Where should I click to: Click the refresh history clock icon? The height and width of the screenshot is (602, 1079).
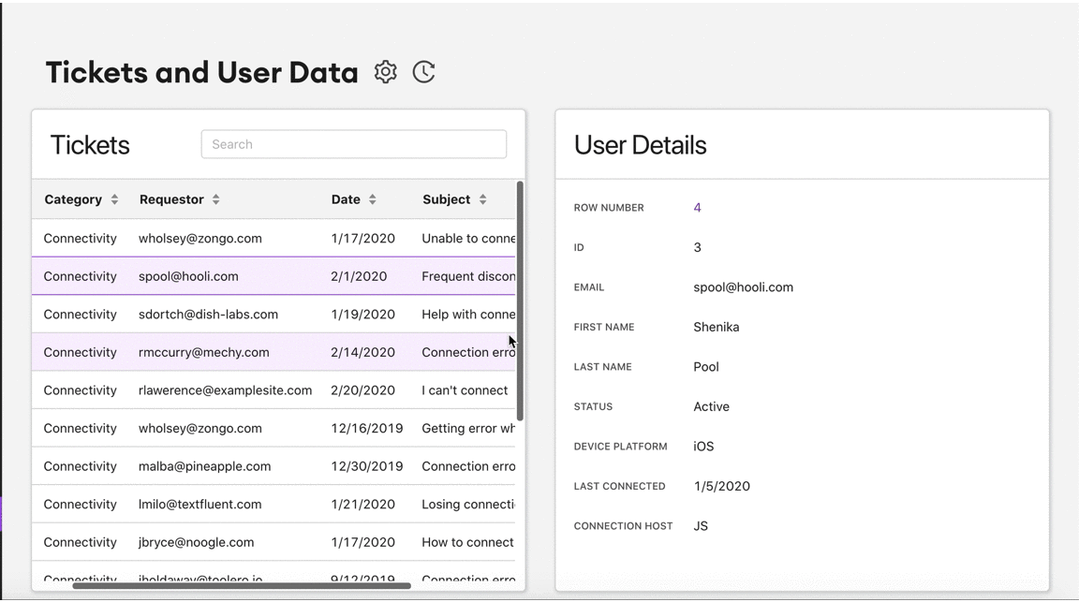click(423, 71)
